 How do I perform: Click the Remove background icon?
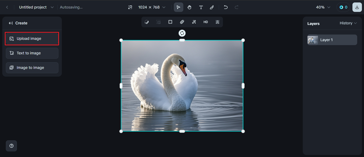pos(218,22)
